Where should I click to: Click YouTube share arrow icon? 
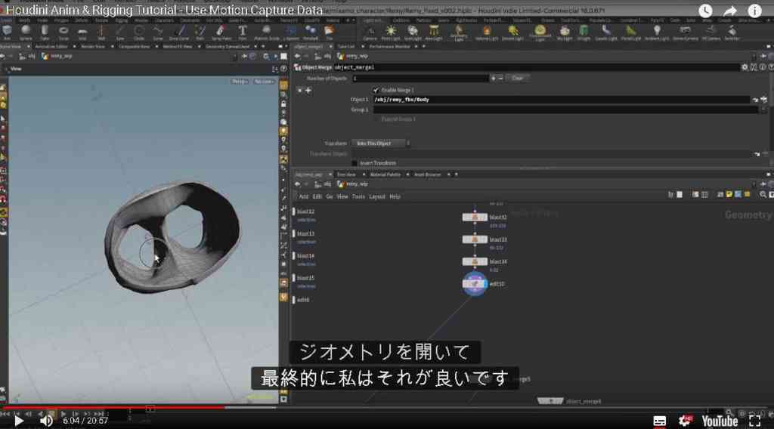pos(730,11)
